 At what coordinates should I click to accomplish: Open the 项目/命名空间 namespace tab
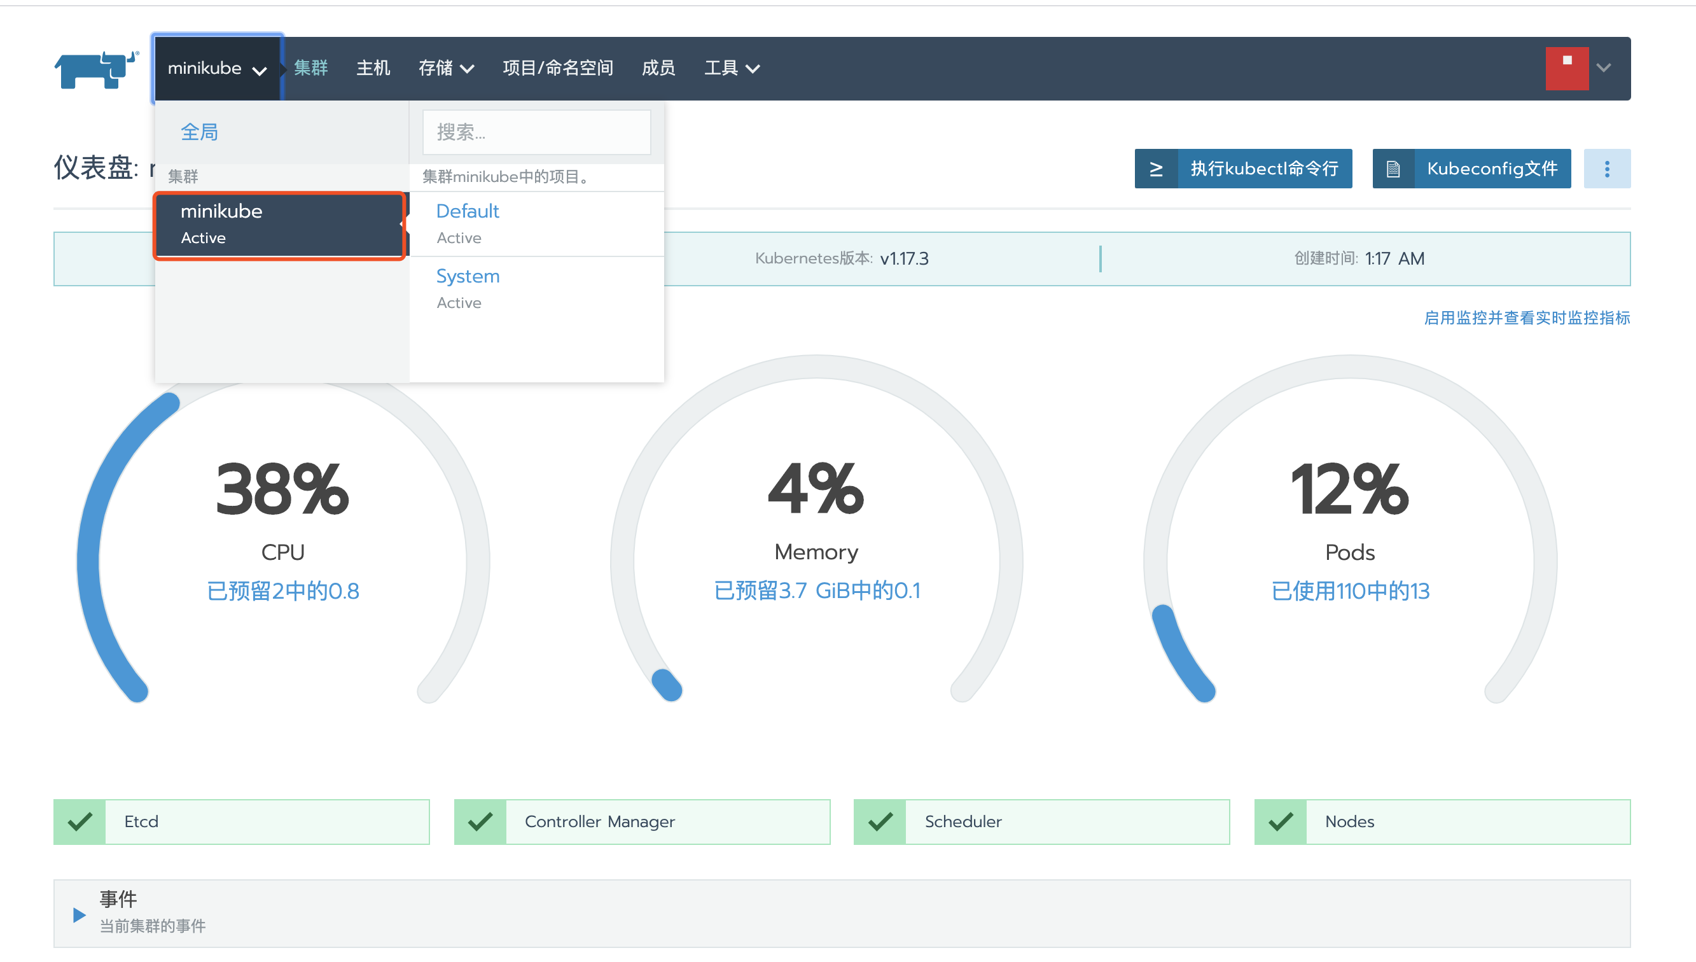click(557, 69)
